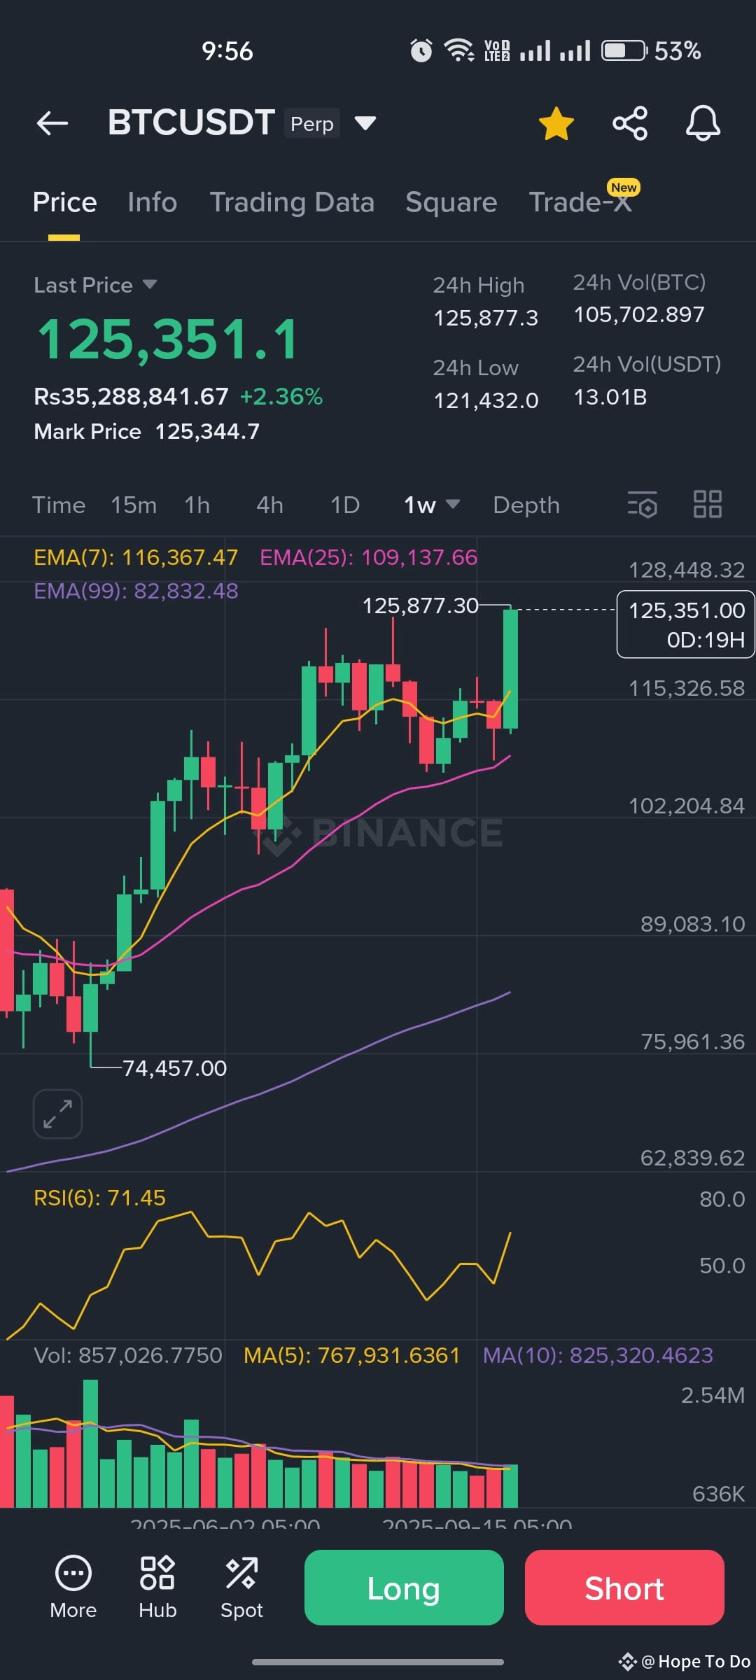Screen dimensions: 756x1680
Task: Expand chart to fullscreen
Action: (57, 1114)
